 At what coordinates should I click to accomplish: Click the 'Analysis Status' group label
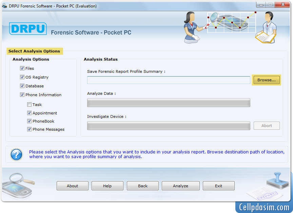(101, 59)
